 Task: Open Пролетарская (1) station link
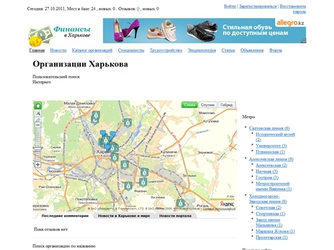(272, 237)
